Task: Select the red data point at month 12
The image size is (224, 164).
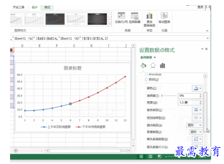Action: tap(125, 77)
